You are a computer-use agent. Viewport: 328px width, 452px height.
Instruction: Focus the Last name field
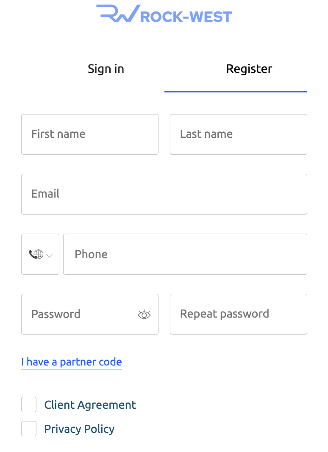(238, 134)
